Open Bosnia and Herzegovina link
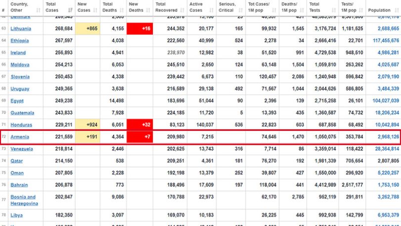 24,200
